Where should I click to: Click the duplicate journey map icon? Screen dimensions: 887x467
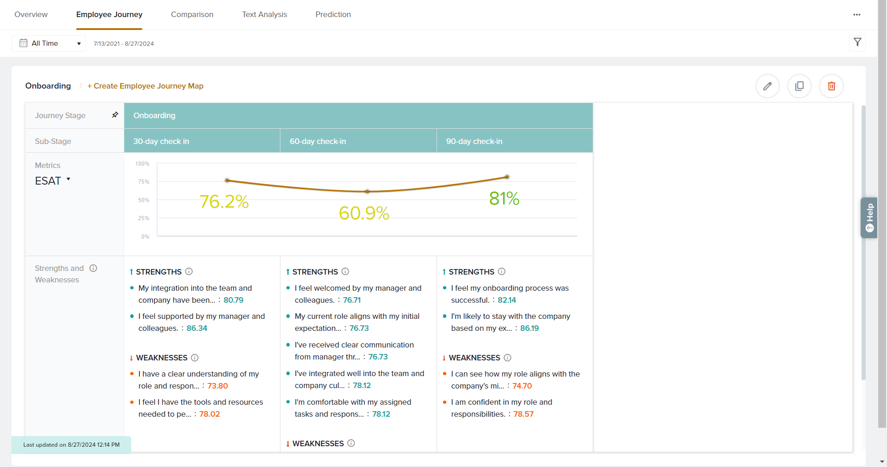[x=799, y=86]
